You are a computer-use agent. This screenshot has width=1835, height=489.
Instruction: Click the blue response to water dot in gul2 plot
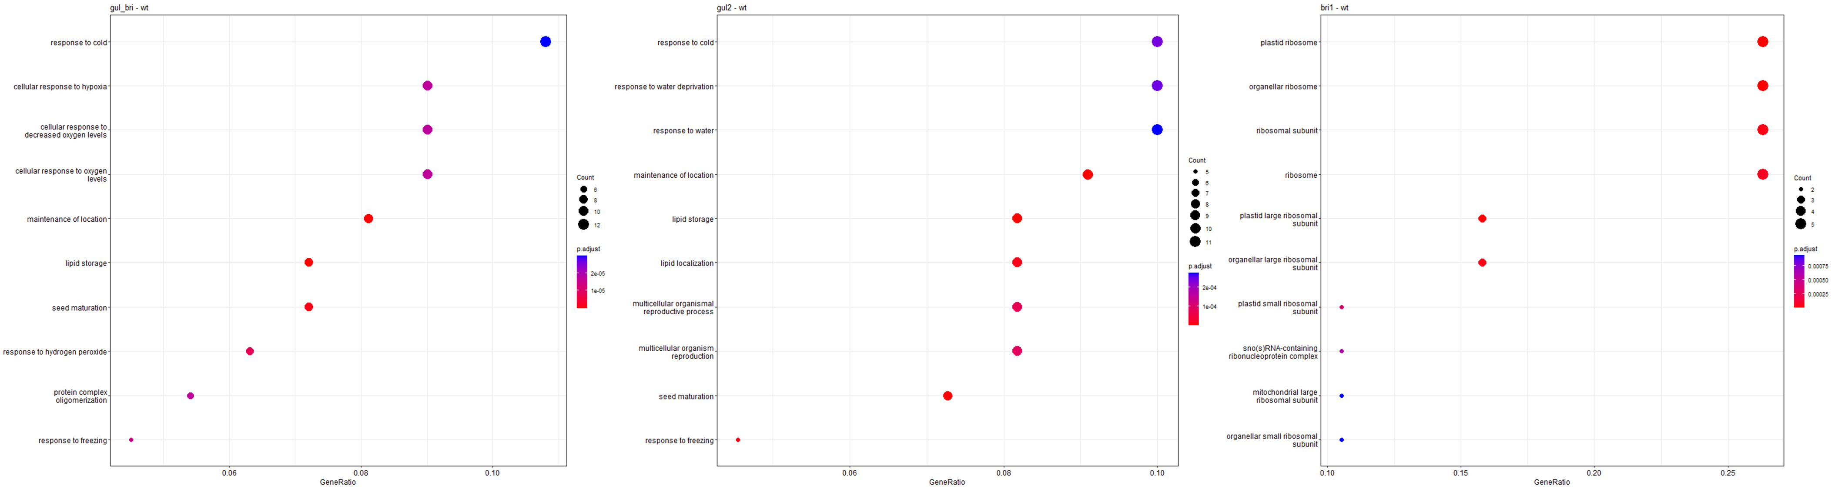1157,130
